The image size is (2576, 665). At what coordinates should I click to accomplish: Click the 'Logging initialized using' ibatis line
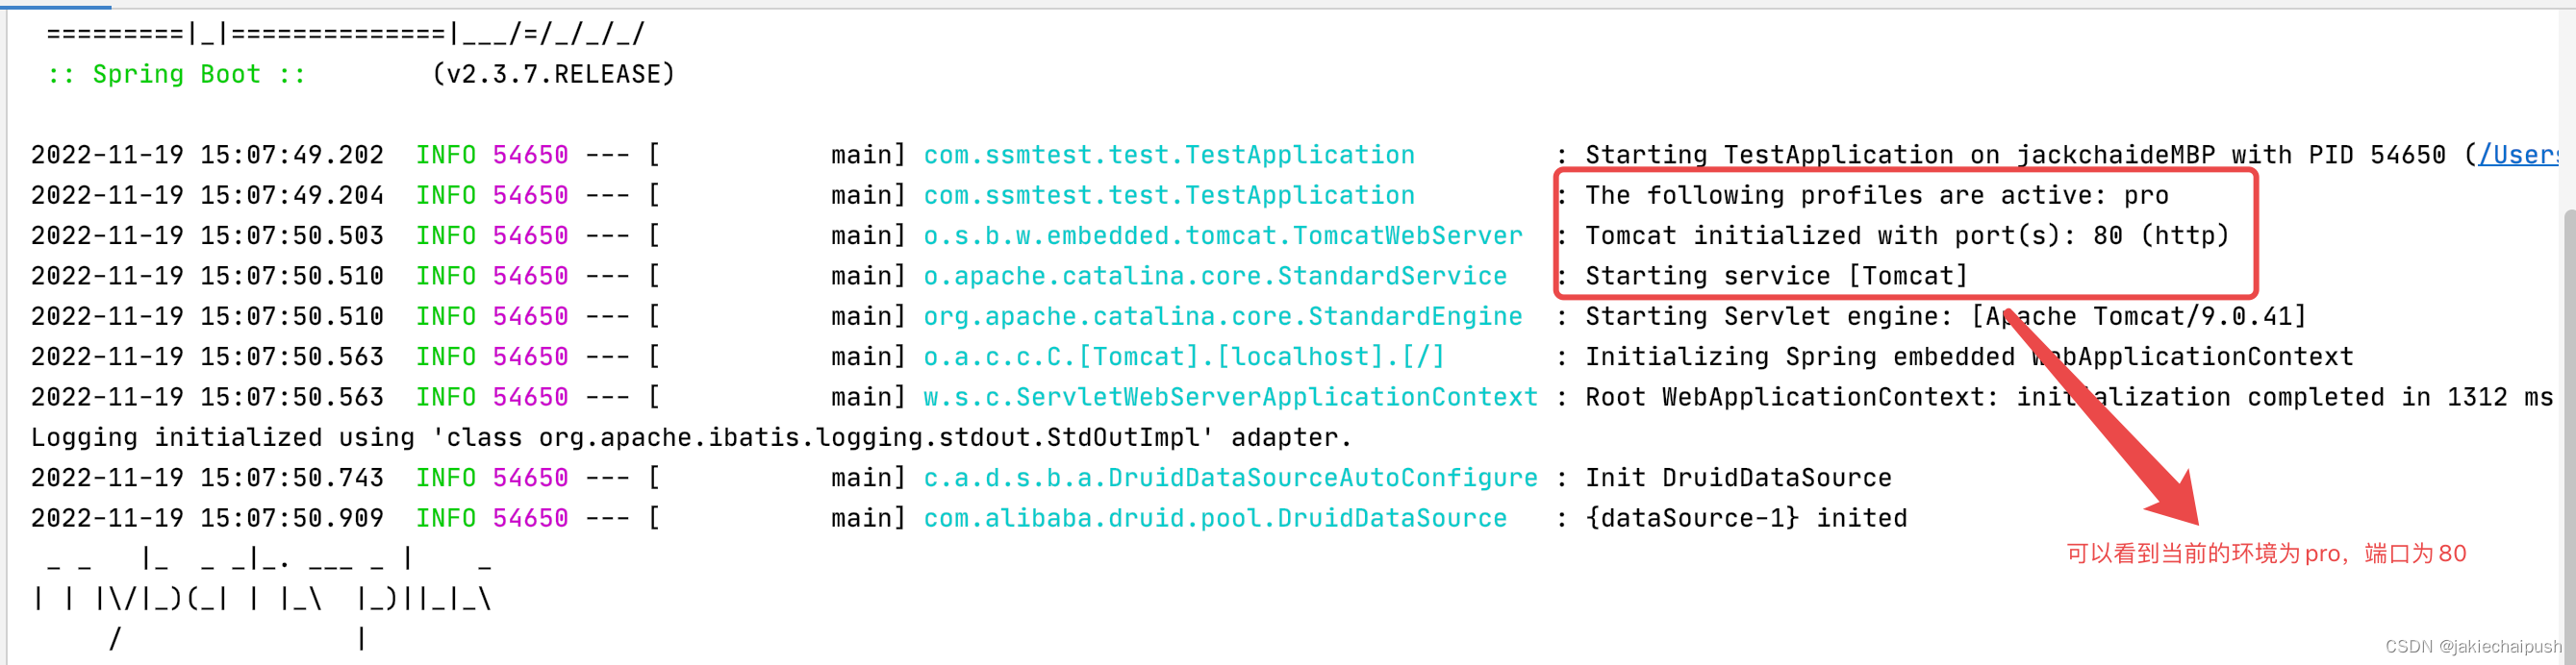(691, 437)
